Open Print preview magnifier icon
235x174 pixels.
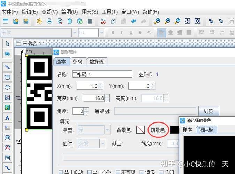(x=60, y=21)
